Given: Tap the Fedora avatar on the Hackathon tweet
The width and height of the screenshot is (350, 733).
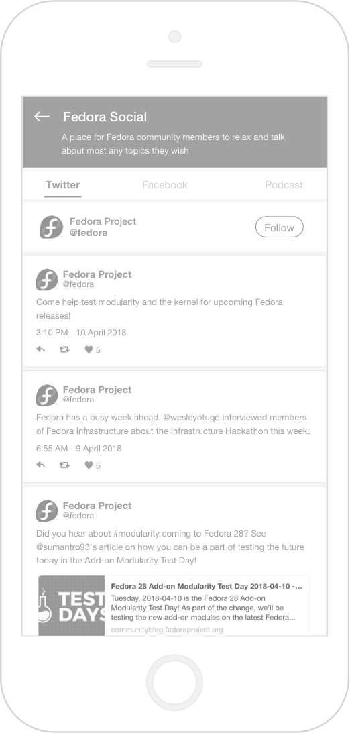Looking at the screenshot, I should click(x=47, y=395).
